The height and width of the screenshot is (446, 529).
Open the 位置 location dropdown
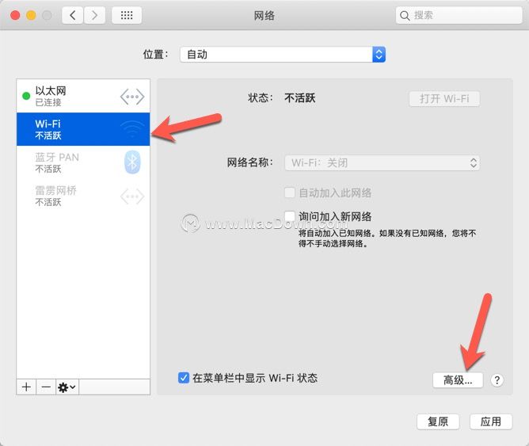pyautogui.click(x=283, y=55)
